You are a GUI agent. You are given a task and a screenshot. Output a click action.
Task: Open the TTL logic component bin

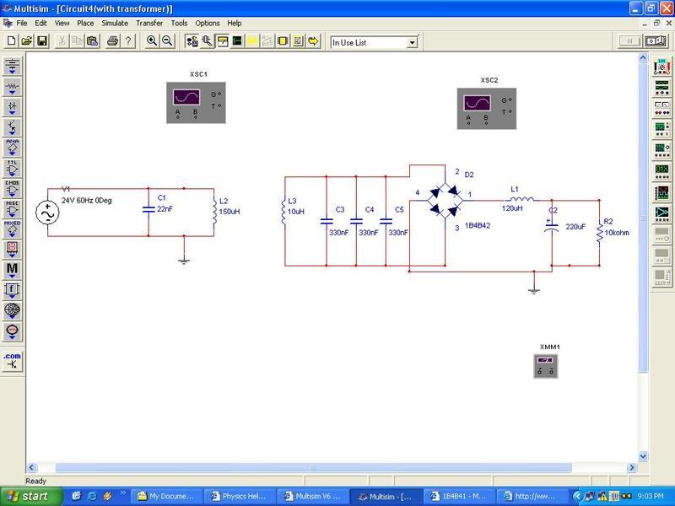12,167
